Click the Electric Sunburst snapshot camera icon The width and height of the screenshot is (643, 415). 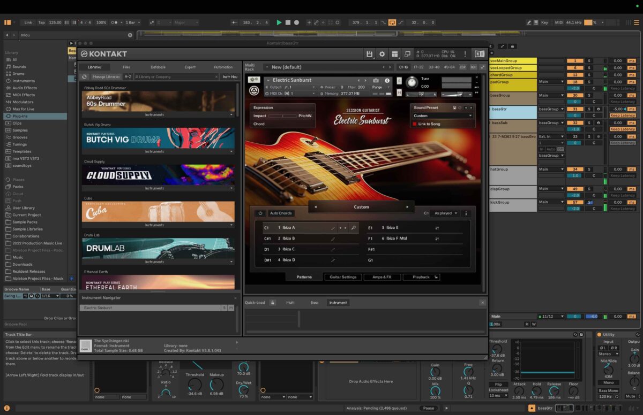pos(376,80)
